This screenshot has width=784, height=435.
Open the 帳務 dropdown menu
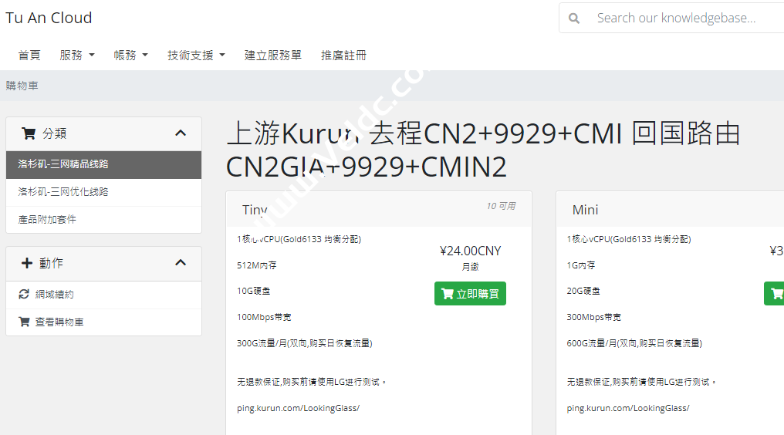[130, 55]
